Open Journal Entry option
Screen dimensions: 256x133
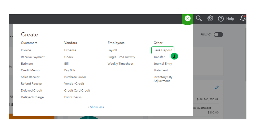(163, 64)
